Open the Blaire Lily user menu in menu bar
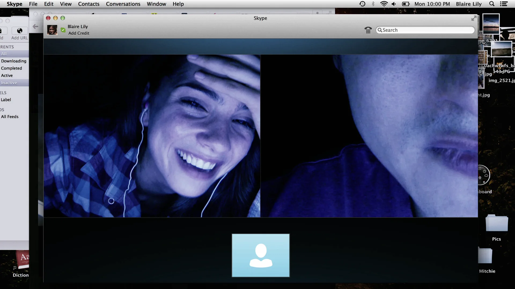 click(x=469, y=4)
